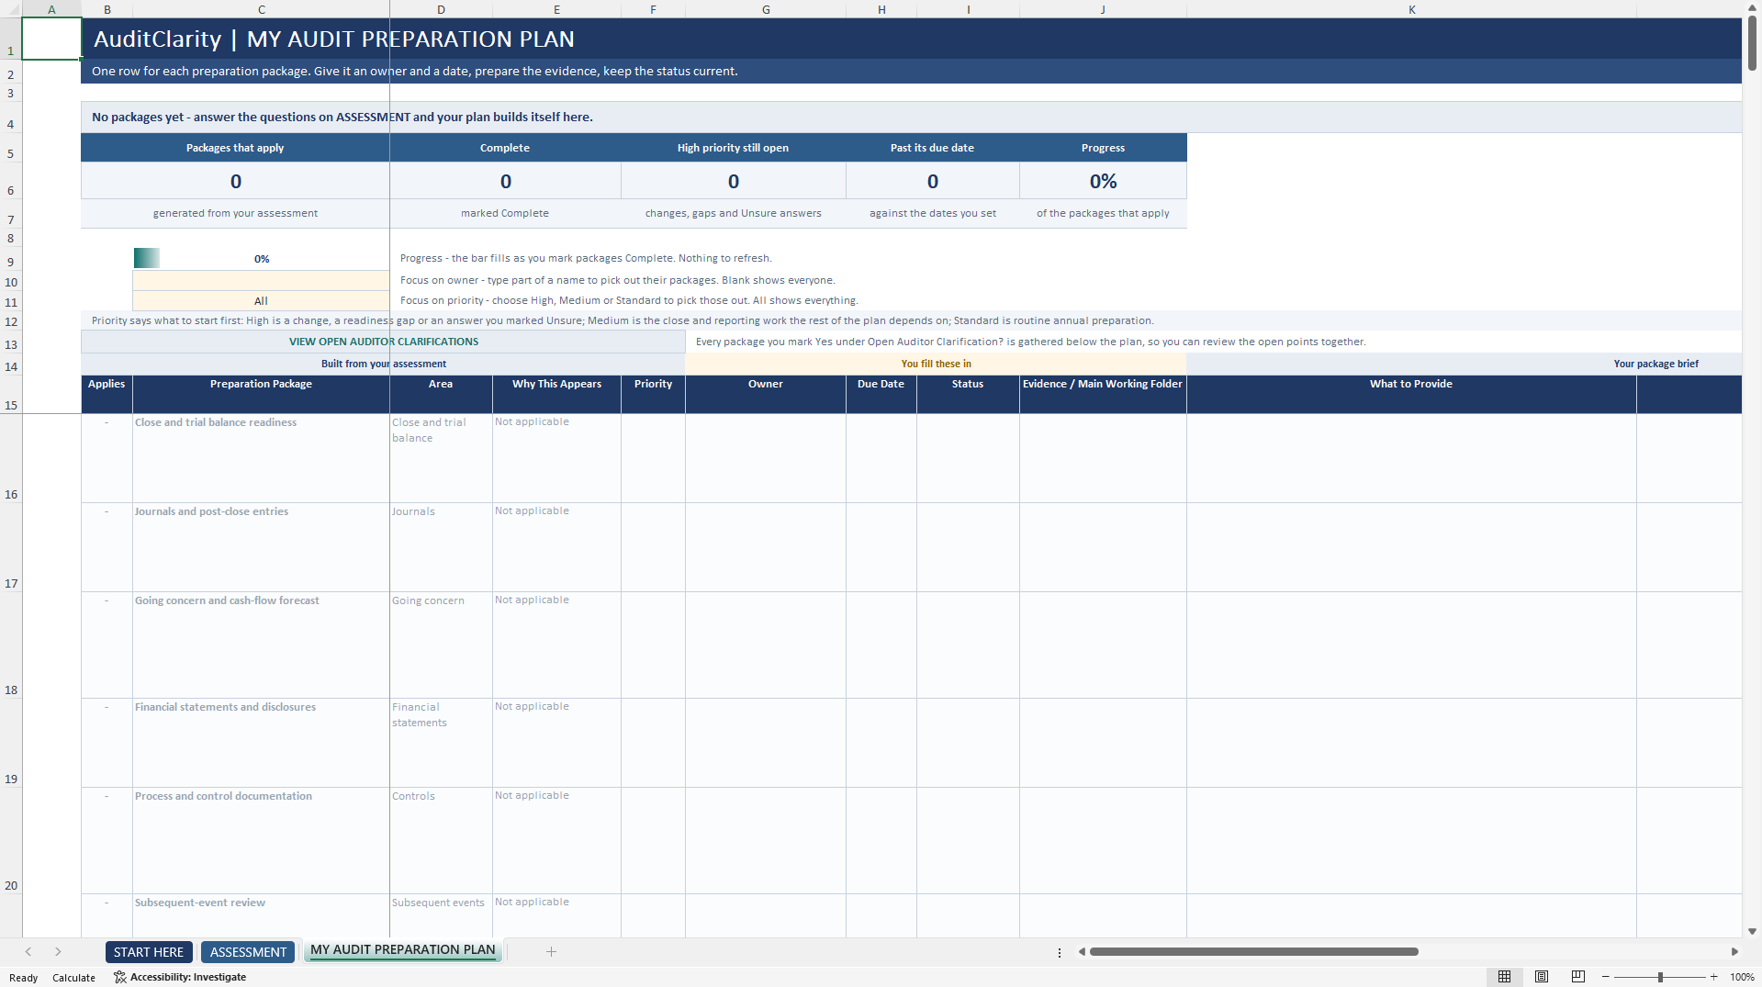Viewport: 1762px width, 987px height.
Task: Click 'Financial statements and disclosures' cell
Action: coord(261,743)
